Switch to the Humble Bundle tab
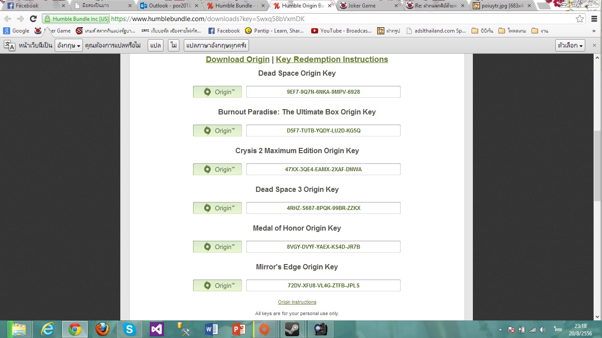The image size is (602, 338). pyautogui.click(x=236, y=6)
